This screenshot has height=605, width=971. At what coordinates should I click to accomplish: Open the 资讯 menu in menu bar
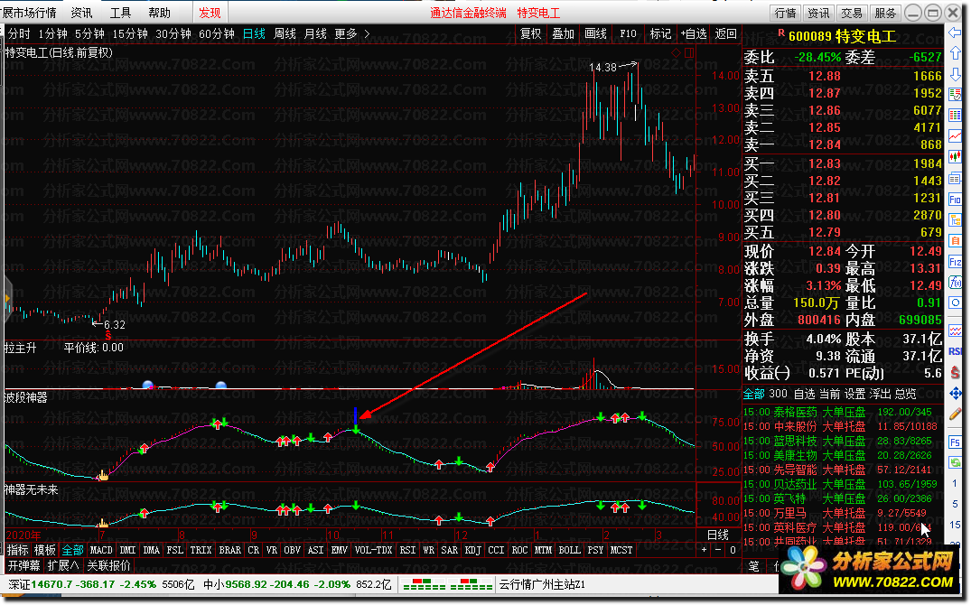coord(81,13)
